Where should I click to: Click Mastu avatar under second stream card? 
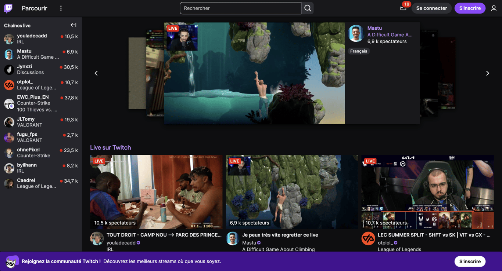click(x=233, y=238)
